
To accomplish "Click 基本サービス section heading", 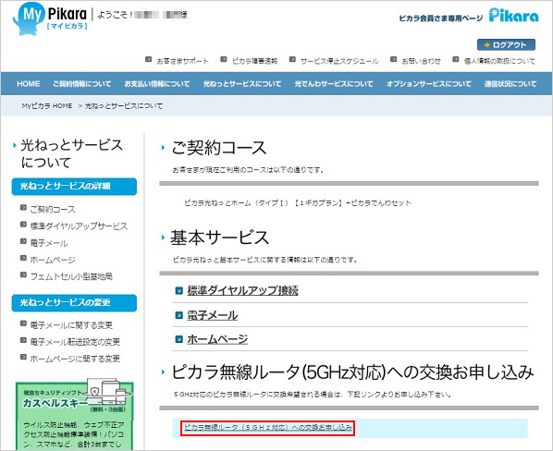I will [220, 238].
